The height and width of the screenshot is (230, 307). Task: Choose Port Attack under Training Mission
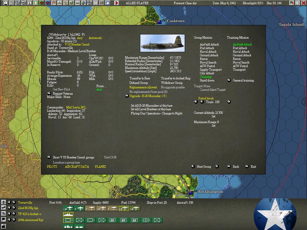tap(240, 48)
